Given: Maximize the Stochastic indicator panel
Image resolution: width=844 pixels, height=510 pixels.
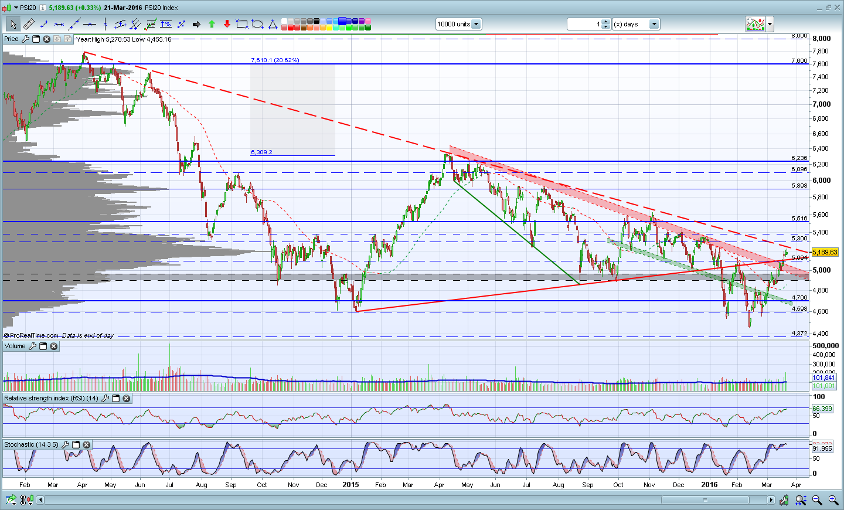Looking at the screenshot, I should 76,445.
